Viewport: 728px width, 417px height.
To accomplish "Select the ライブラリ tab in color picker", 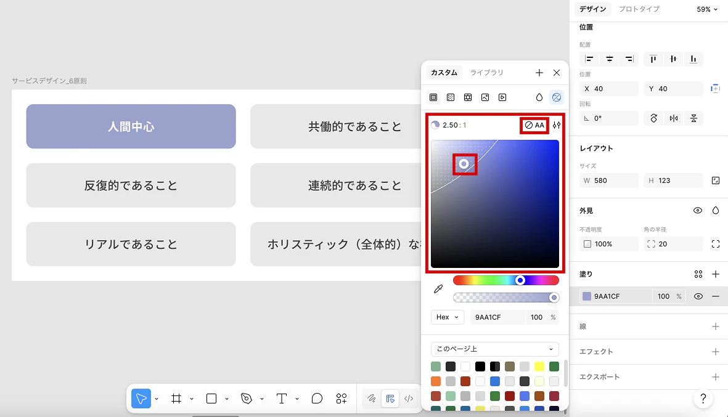I will pos(486,73).
